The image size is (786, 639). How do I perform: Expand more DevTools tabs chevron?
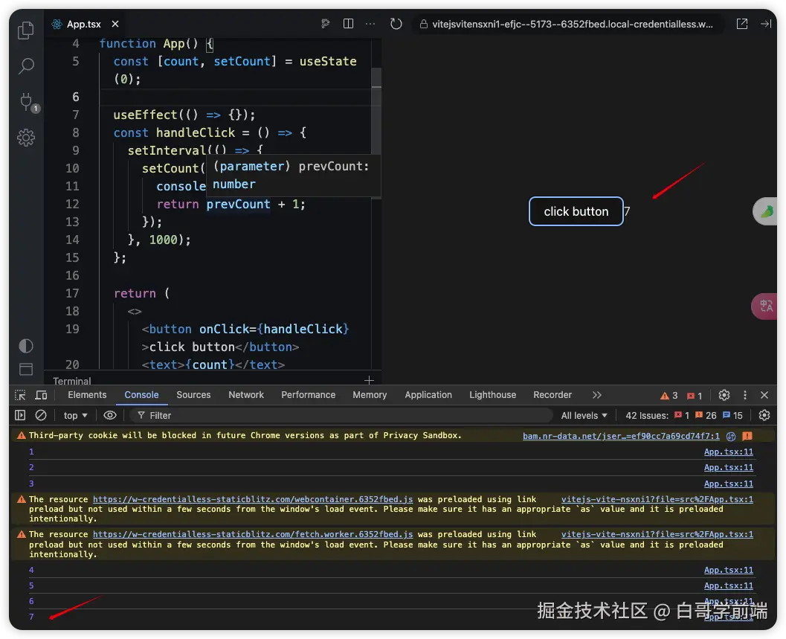[596, 395]
